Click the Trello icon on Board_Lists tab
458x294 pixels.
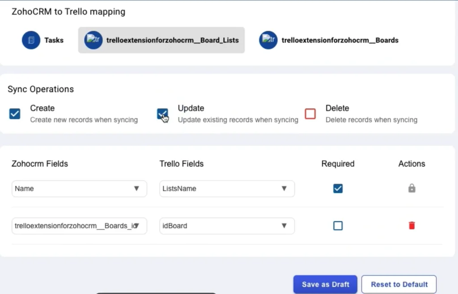[93, 40]
